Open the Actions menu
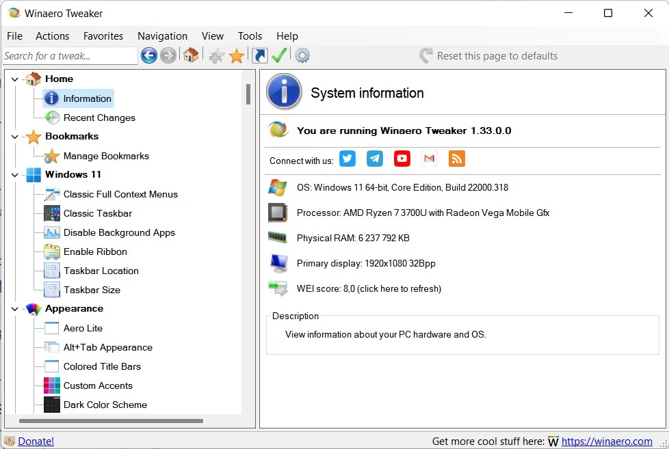This screenshot has height=449, width=669. click(52, 36)
